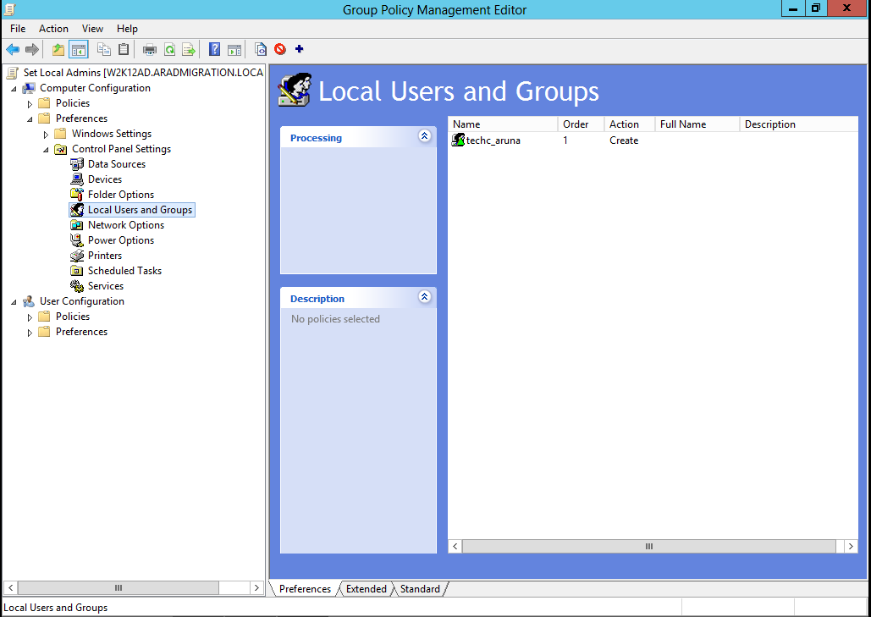Collapse the Description panel chevron
Viewport: 871px width, 617px height.
424,297
